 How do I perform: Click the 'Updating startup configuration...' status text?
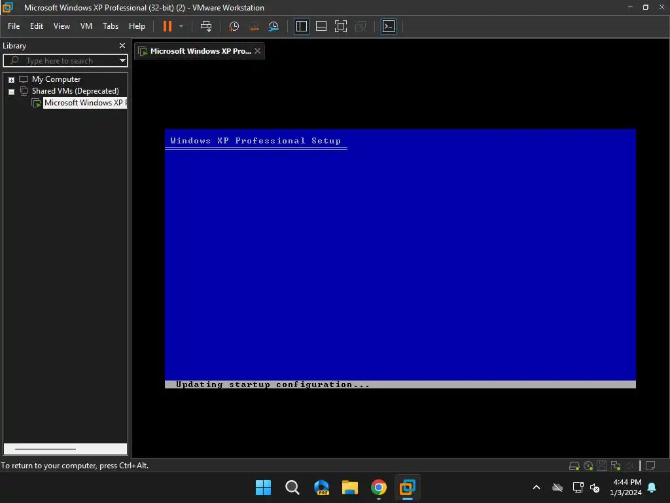pyautogui.click(x=273, y=384)
